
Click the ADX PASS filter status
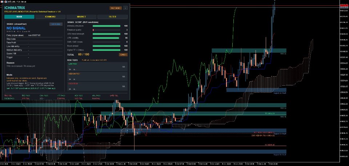click(x=79, y=96)
